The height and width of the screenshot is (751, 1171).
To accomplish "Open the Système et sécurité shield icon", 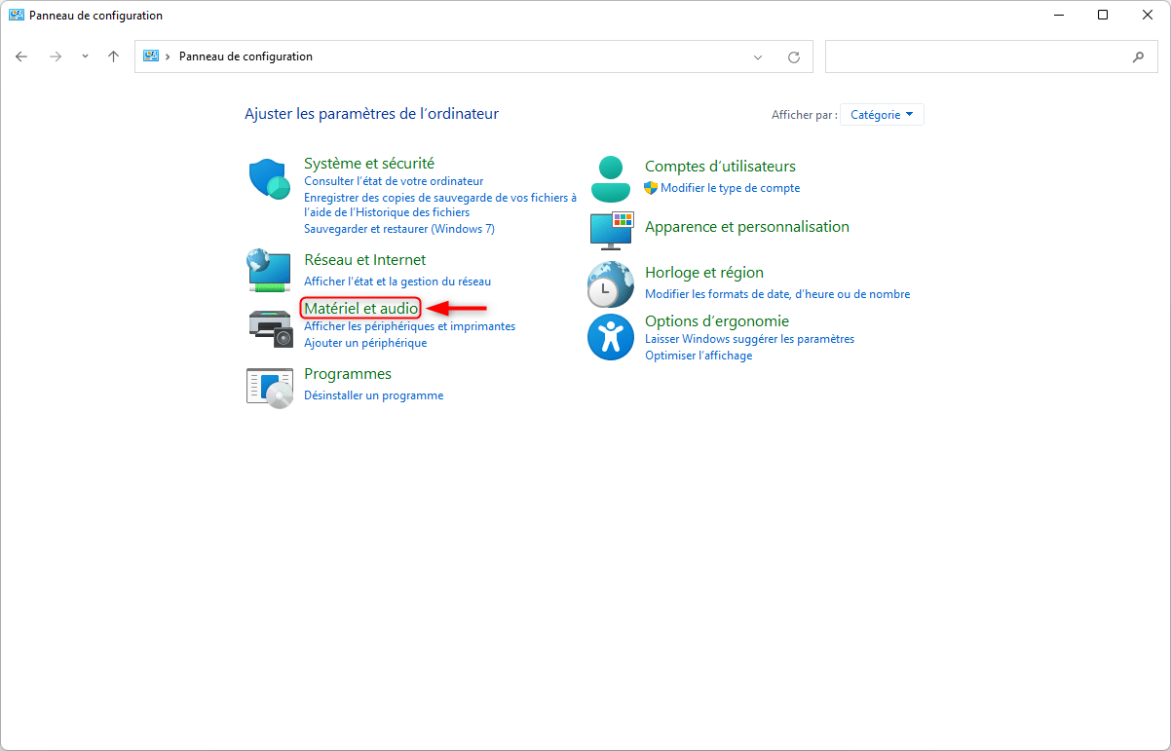I will (270, 179).
